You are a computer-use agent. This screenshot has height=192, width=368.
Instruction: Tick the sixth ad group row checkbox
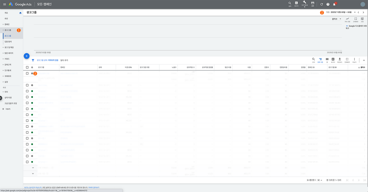[27, 109]
